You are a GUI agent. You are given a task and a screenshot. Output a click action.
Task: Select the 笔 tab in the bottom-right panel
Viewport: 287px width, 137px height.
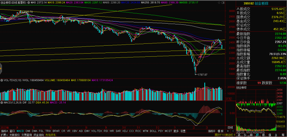click(239, 135)
